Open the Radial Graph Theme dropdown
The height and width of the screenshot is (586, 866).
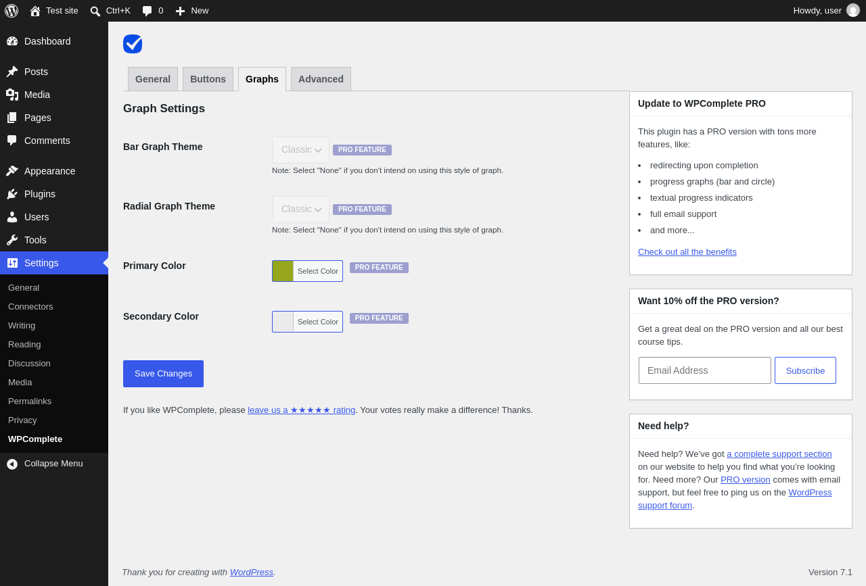pyautogui.click(x=301, y=210)
